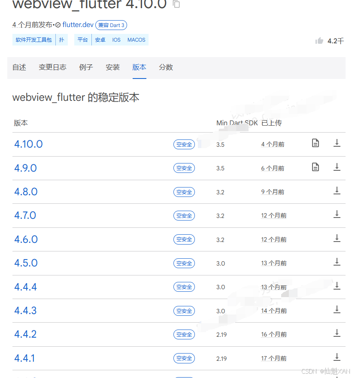Click the thumbs-up like icon
The image size is (355, 378).
pos(319,41)
